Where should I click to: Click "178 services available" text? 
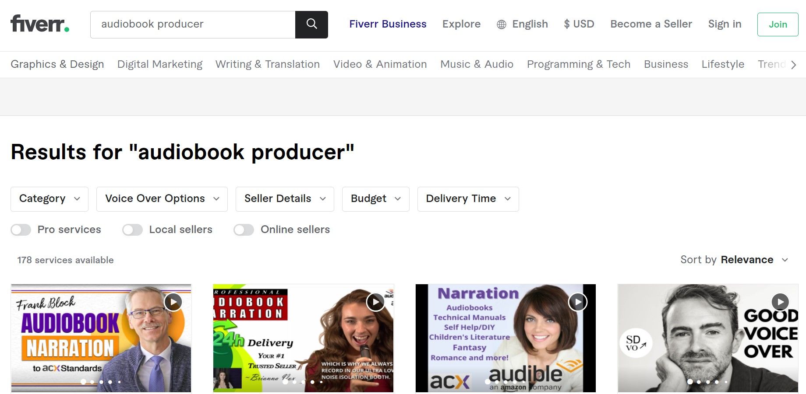tap(65, 260)
